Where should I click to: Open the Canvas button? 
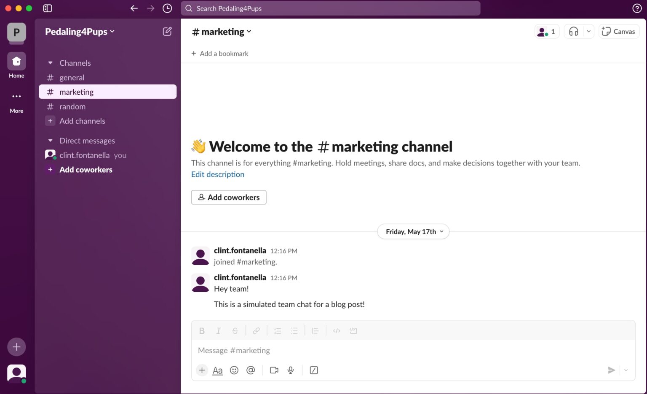(619, 32)
